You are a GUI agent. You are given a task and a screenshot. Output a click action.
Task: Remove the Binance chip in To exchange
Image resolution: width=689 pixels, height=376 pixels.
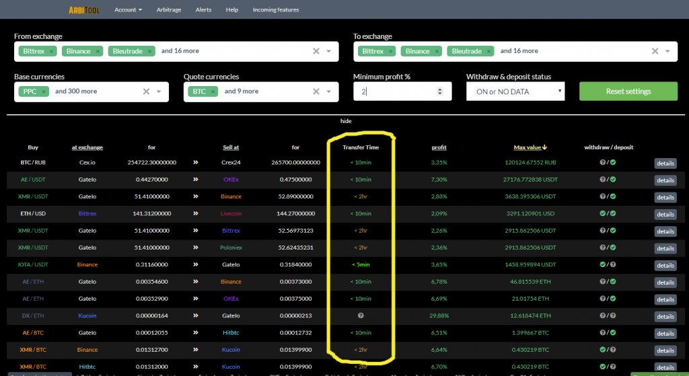[x=437, y=51]
